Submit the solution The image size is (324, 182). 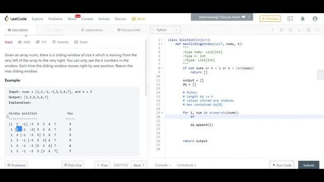tap(308, 165)
